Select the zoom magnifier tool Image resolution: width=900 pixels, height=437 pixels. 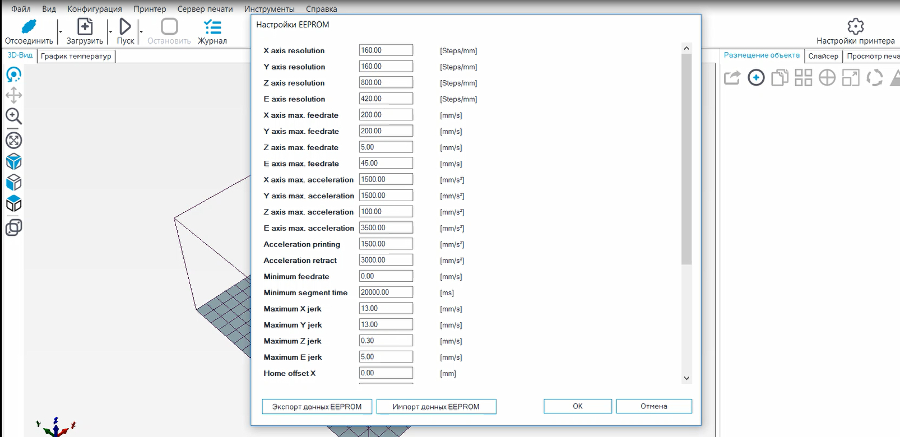click(x=13, y=116)
